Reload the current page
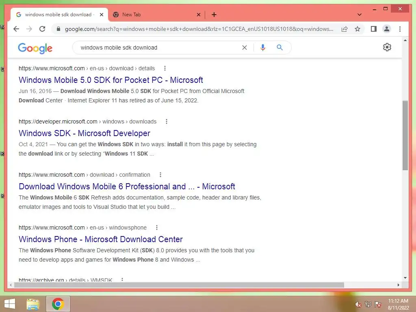The image size is (416, 312). click(42, 29)
